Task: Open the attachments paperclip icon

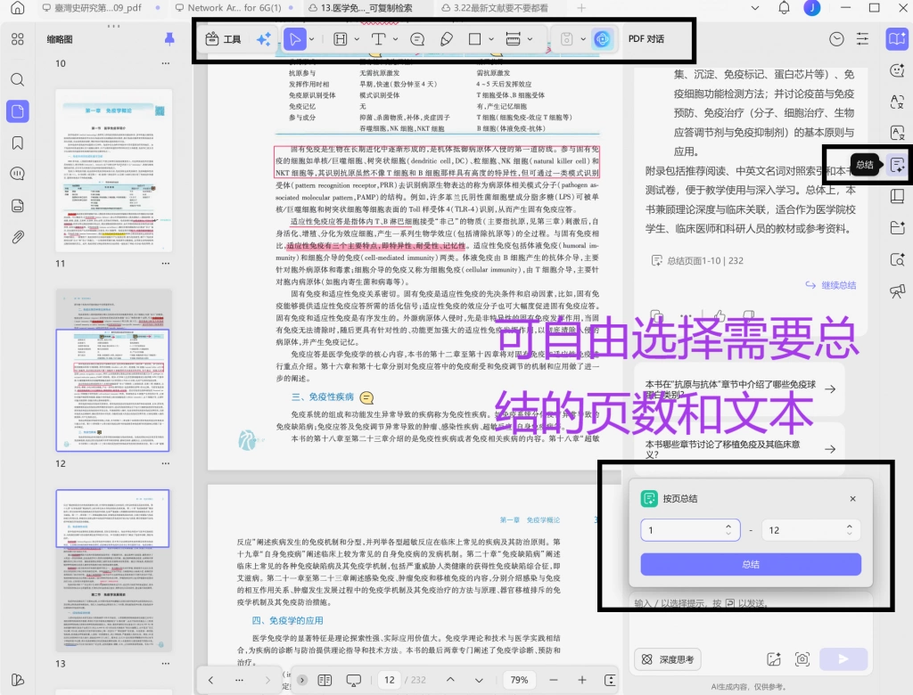Action: click(18, 237)
